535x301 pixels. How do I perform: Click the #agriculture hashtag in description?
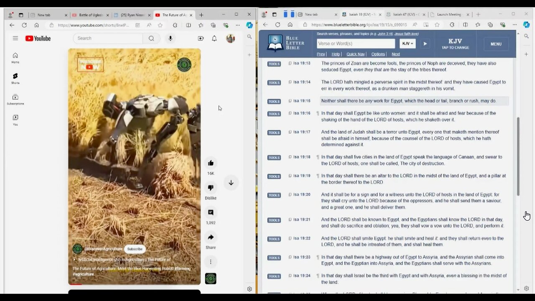pyautogui.click(x=83, y=274)
